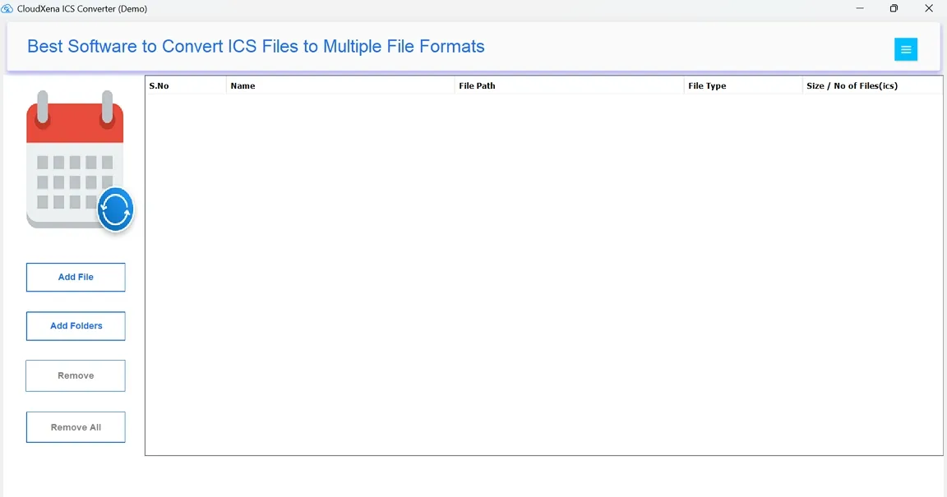Click the blue sync arrows badge
This screenshot has height=497, width=947.
tap(115, 211)
